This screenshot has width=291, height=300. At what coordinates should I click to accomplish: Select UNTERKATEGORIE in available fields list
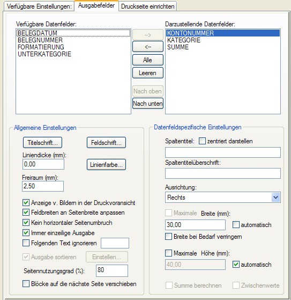[x=73, y=54]
